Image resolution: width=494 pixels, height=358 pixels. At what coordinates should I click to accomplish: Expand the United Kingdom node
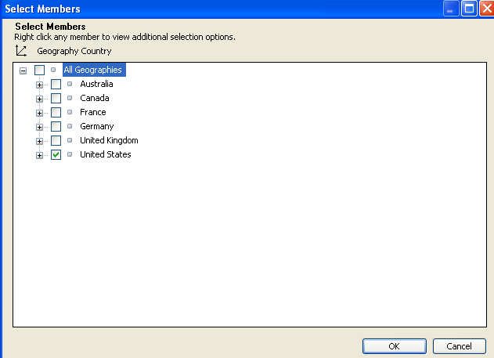click(x=39, y=141)
